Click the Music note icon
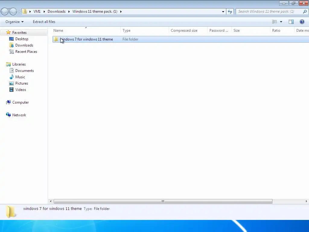 coord(11,77)
